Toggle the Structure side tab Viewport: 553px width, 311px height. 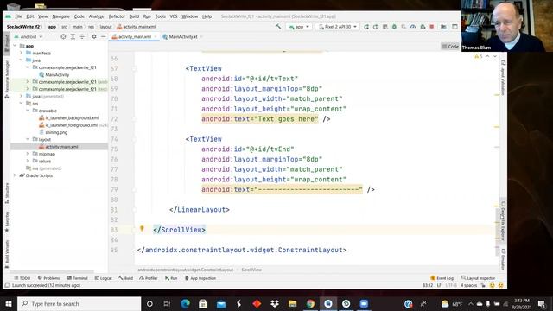click(7, 193)
